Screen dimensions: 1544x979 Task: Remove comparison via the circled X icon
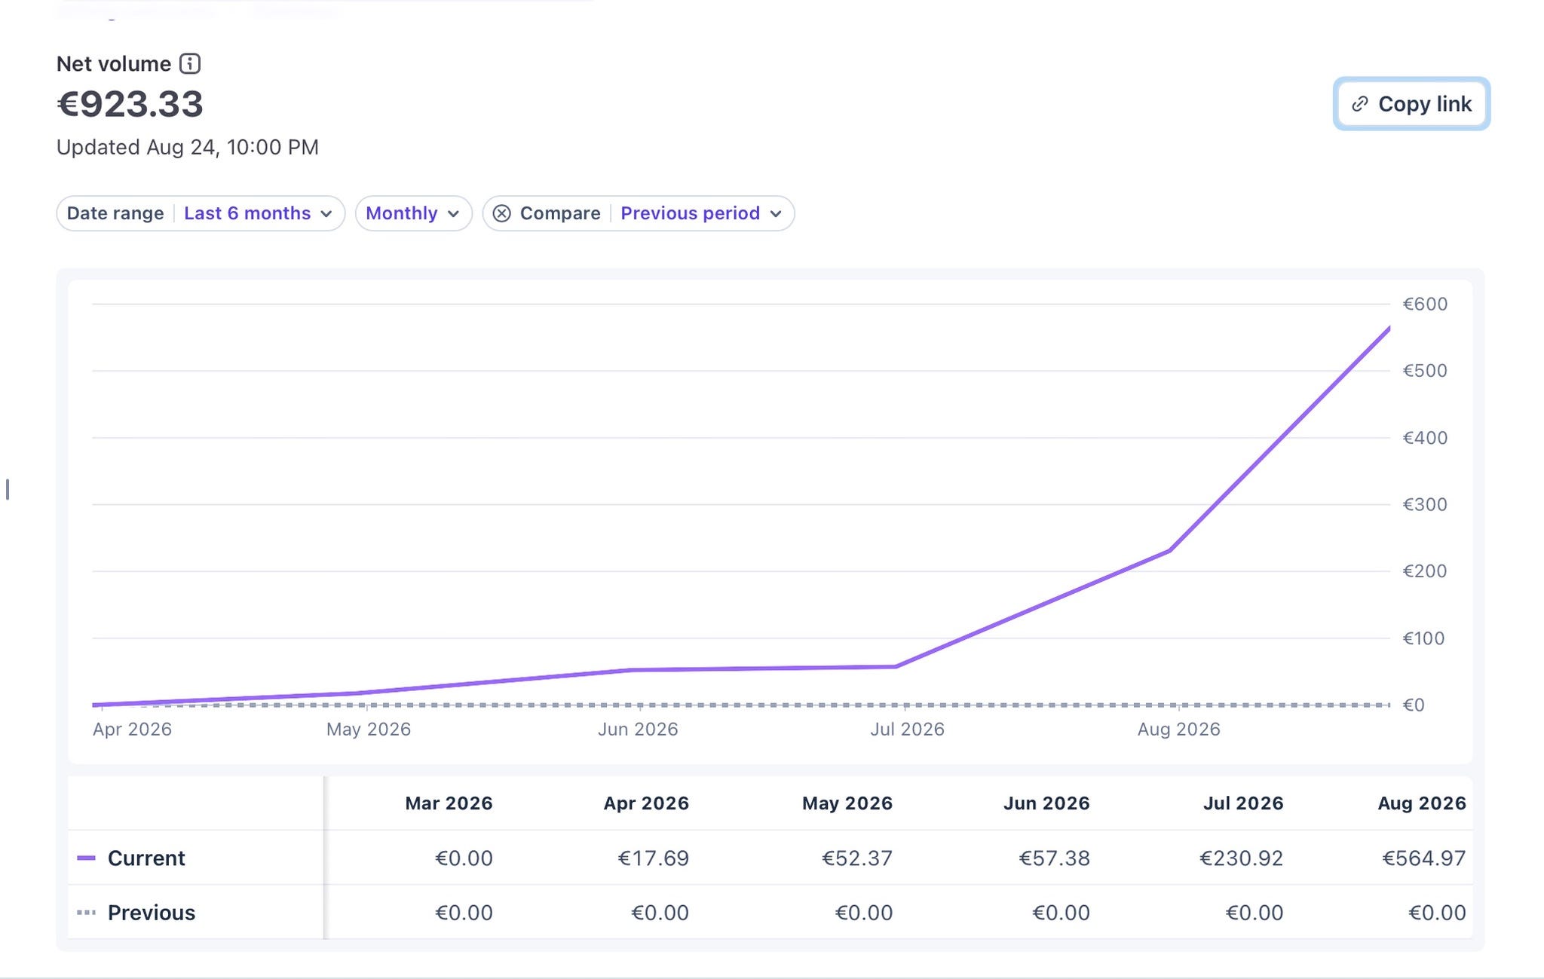pos(502,213)
